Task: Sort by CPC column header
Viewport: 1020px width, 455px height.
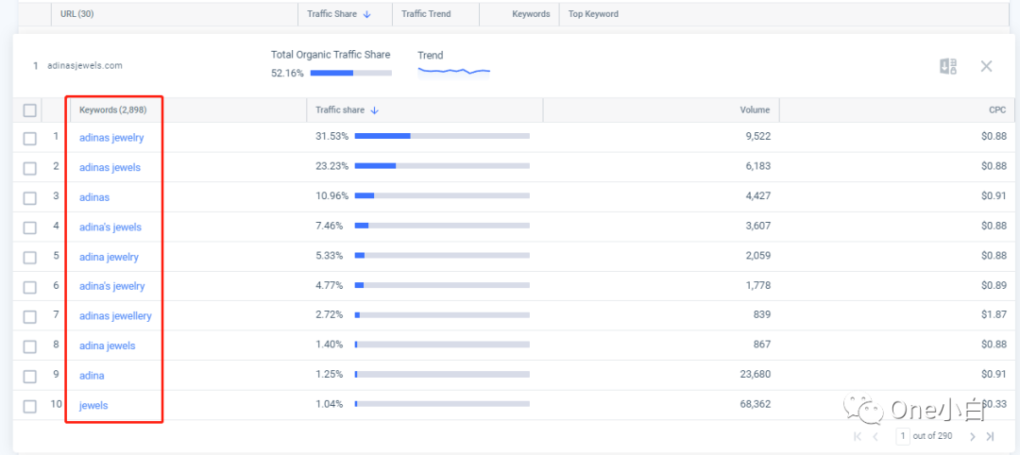Action: tap(998, 110)
